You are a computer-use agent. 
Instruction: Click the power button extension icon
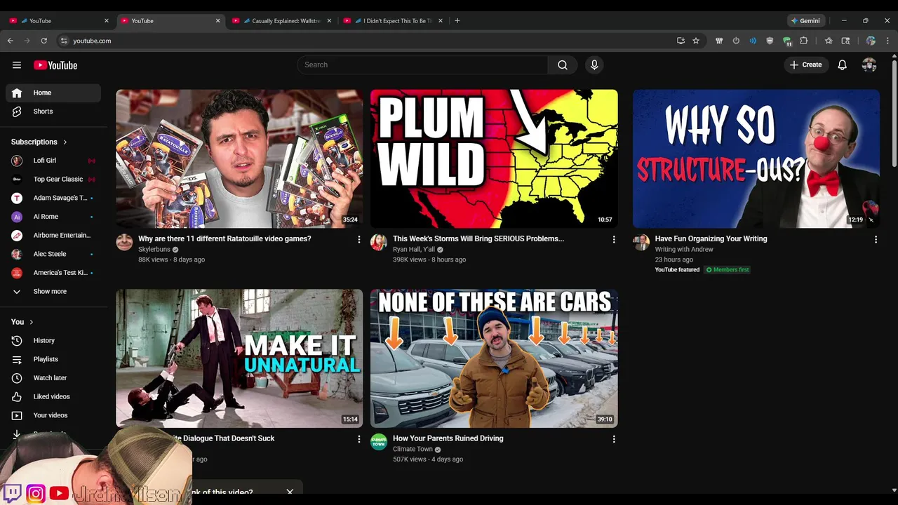pyautogui.click(x=736, y=41)
